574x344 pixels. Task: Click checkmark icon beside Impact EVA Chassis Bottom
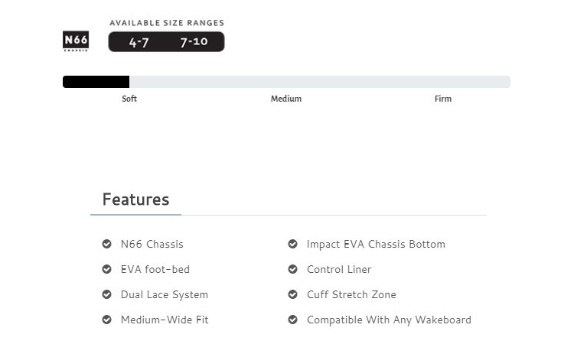[x=292, y=244]
